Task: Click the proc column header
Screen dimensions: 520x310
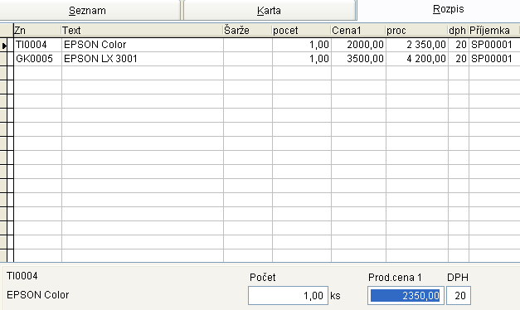Action: pos(416,31)
